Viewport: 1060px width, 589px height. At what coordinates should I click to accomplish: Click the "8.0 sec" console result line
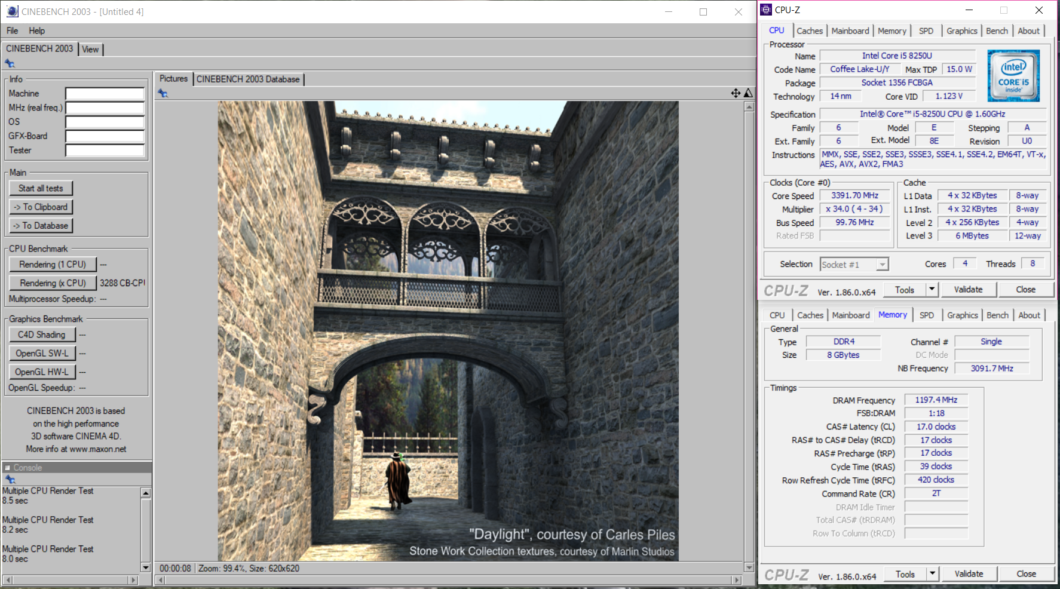click(16, 559)
